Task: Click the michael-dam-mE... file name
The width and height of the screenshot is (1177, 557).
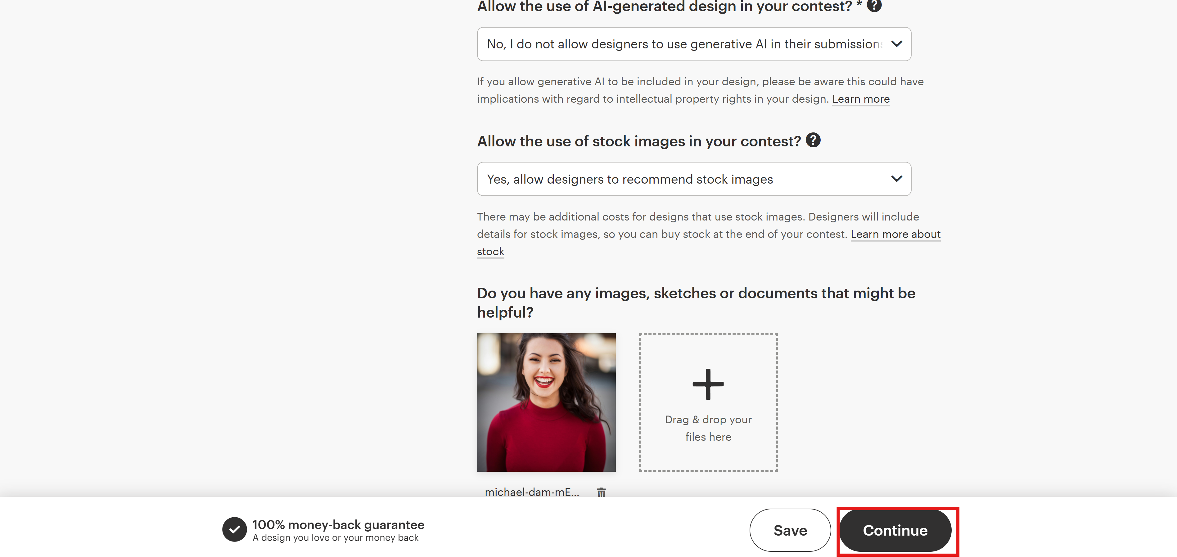Action: tap(531, 492)
